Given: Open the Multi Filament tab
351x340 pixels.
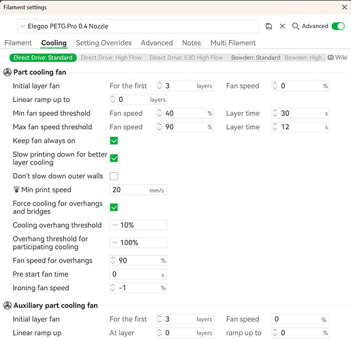Looking at the screenshot, I should 233,43.
